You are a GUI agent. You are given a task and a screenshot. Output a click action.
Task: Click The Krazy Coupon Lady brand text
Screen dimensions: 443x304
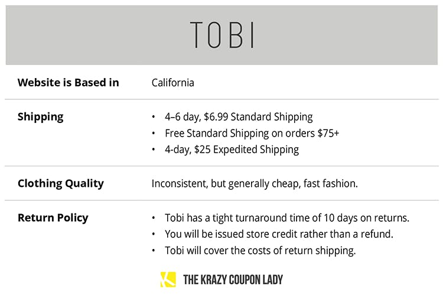[233, 280]
